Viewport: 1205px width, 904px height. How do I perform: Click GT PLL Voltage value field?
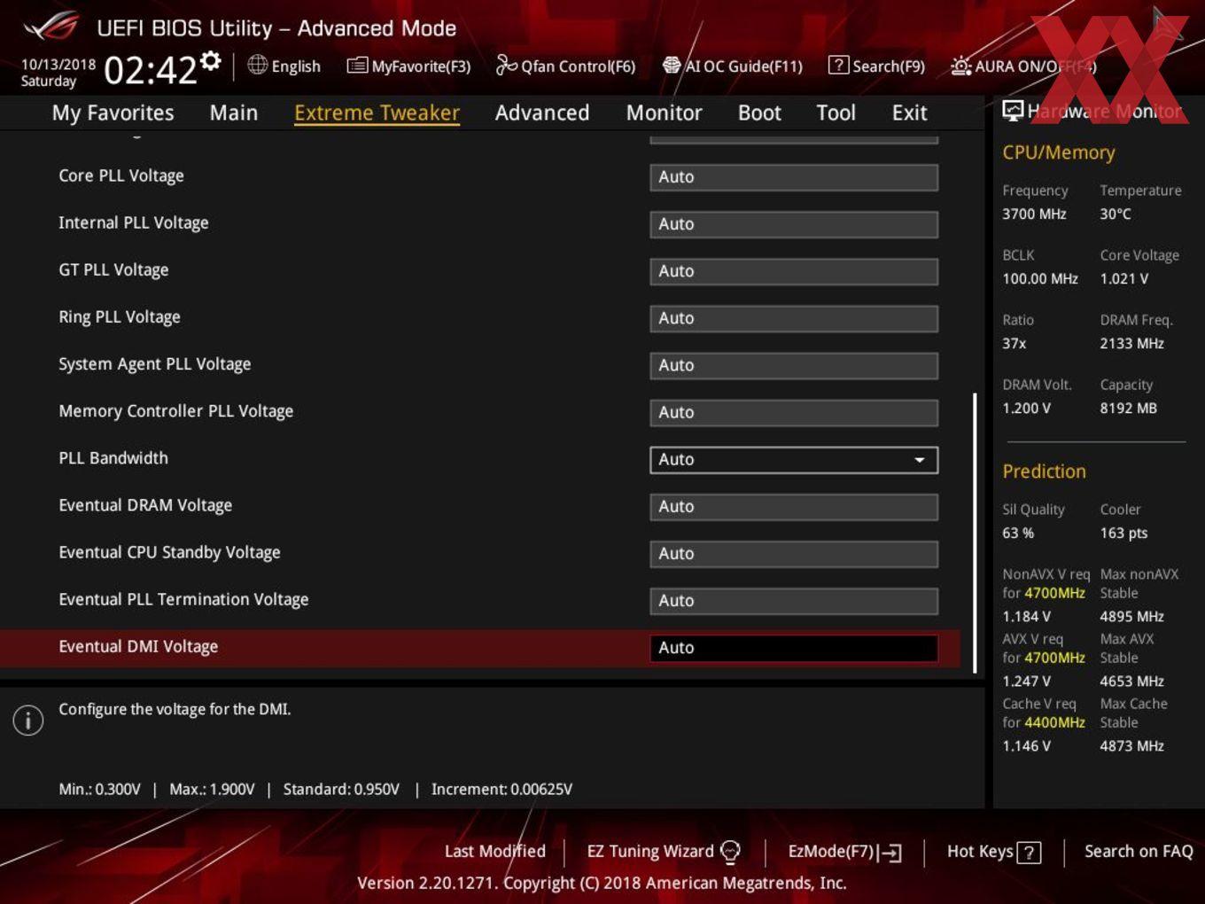click(x=794, y=270)
